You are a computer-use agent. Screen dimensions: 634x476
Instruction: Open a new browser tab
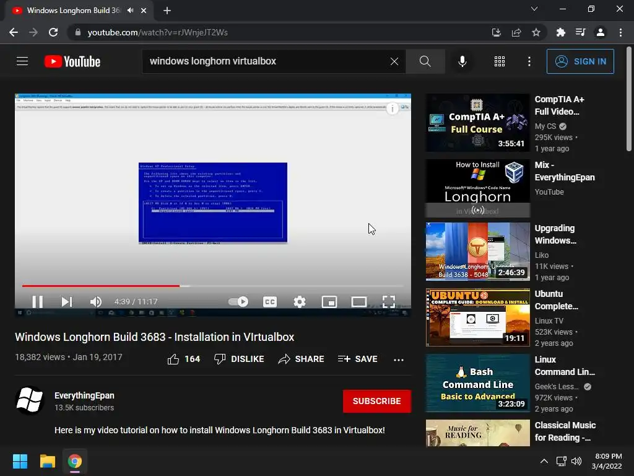coord(167,11)
